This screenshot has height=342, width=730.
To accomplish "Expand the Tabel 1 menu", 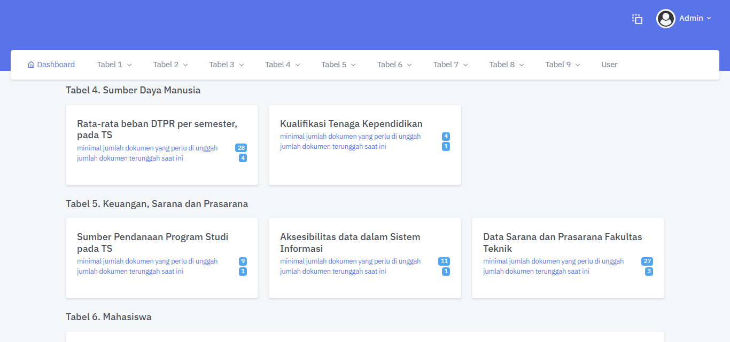I will tap(114, 65).
